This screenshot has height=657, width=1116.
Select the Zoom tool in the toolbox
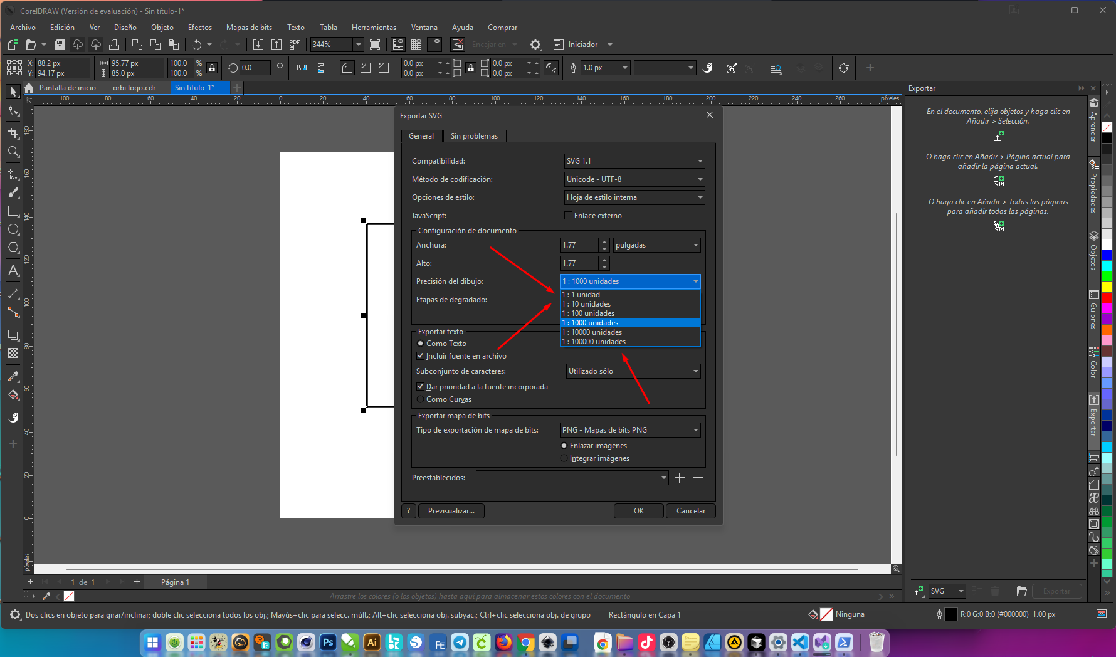[x=13, y=152]
